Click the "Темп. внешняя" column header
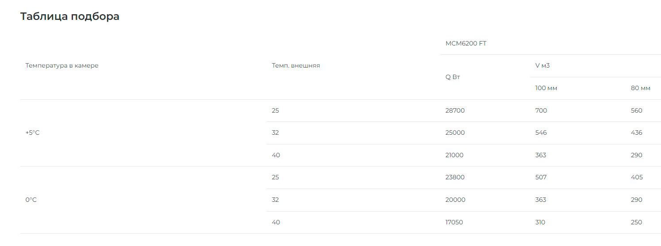The width and height of the screenshot is (661, 246). click(x=296, y=66)
